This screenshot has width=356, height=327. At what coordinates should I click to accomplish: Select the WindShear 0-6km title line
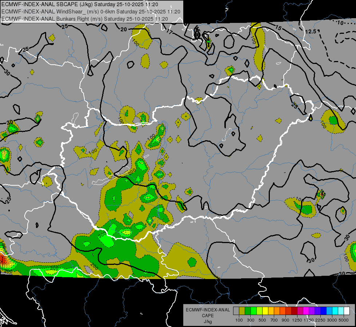91,12
